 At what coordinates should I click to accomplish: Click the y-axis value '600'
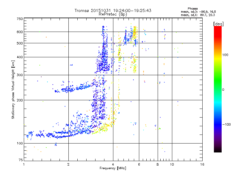[20, 32]
